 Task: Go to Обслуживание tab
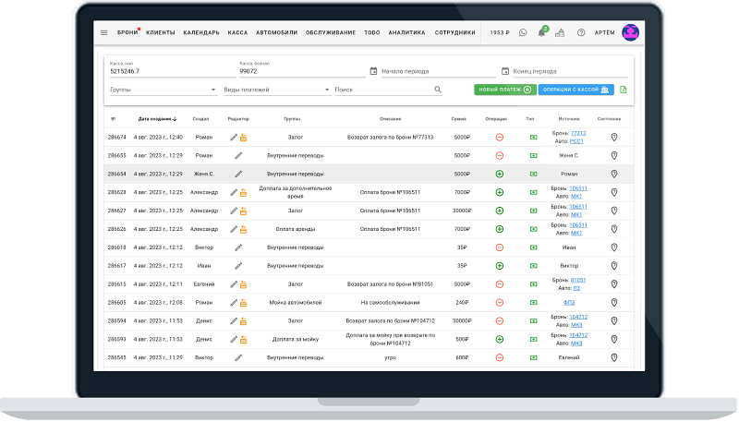click(x=331, y=32)
